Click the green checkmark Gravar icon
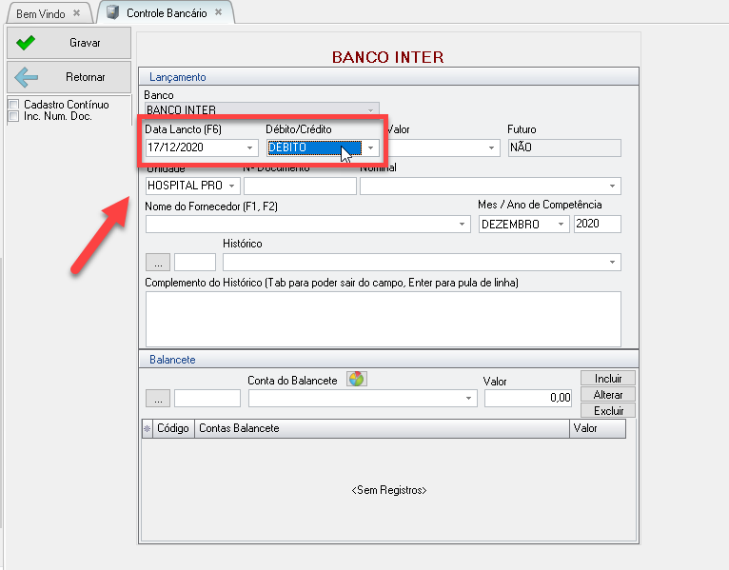 coord(26,43)
